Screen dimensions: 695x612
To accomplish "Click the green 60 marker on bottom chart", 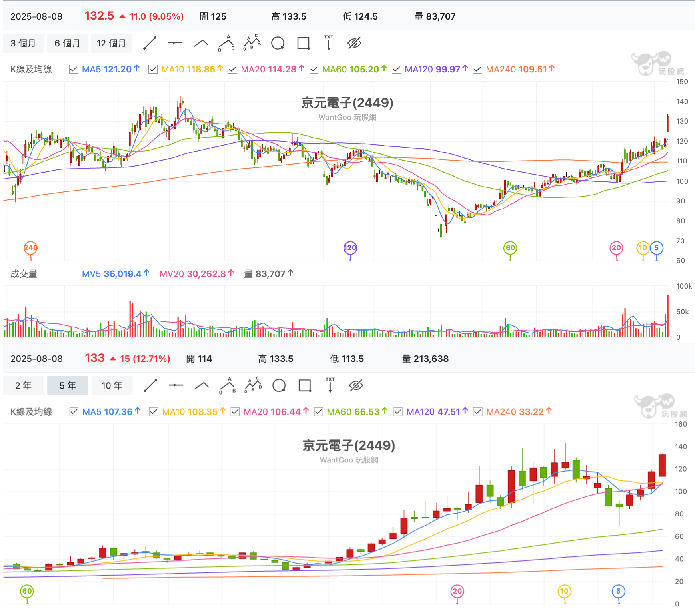I will 27,591.
